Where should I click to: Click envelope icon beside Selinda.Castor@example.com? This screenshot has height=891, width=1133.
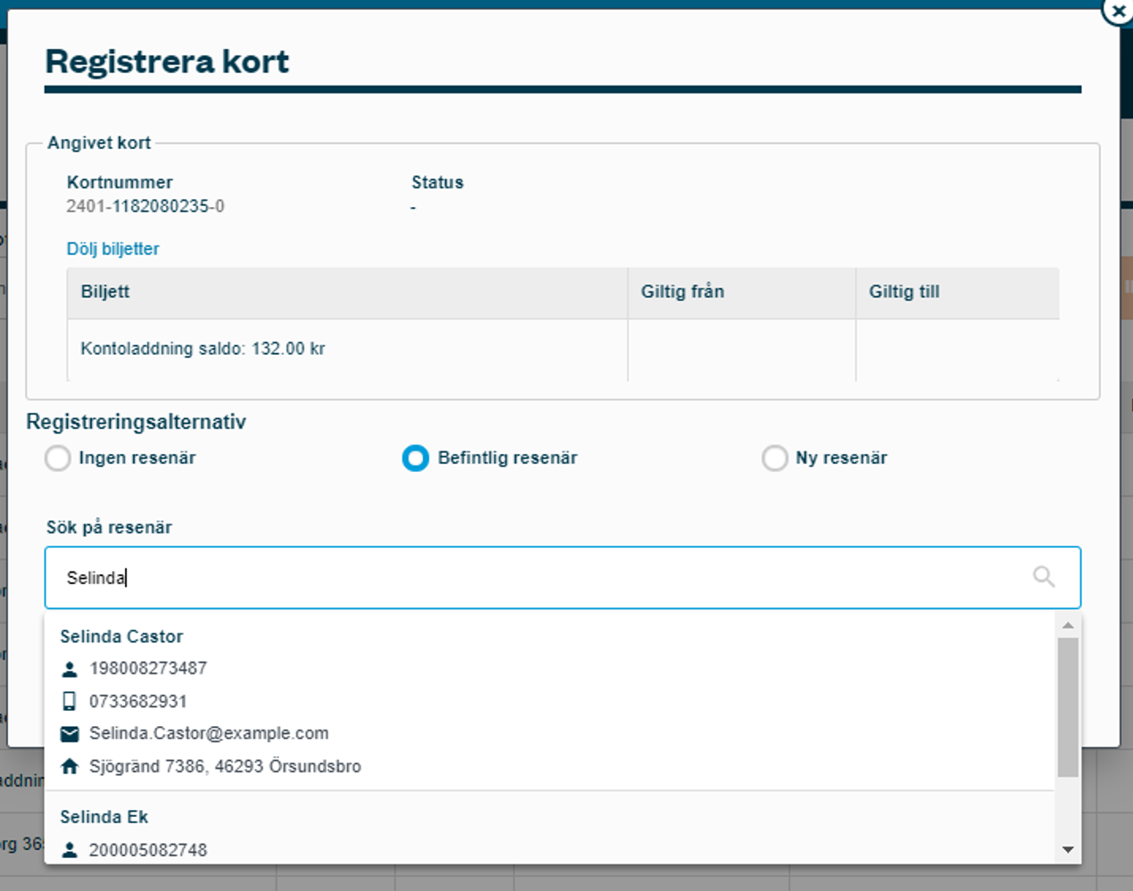[x=70, y=734]
